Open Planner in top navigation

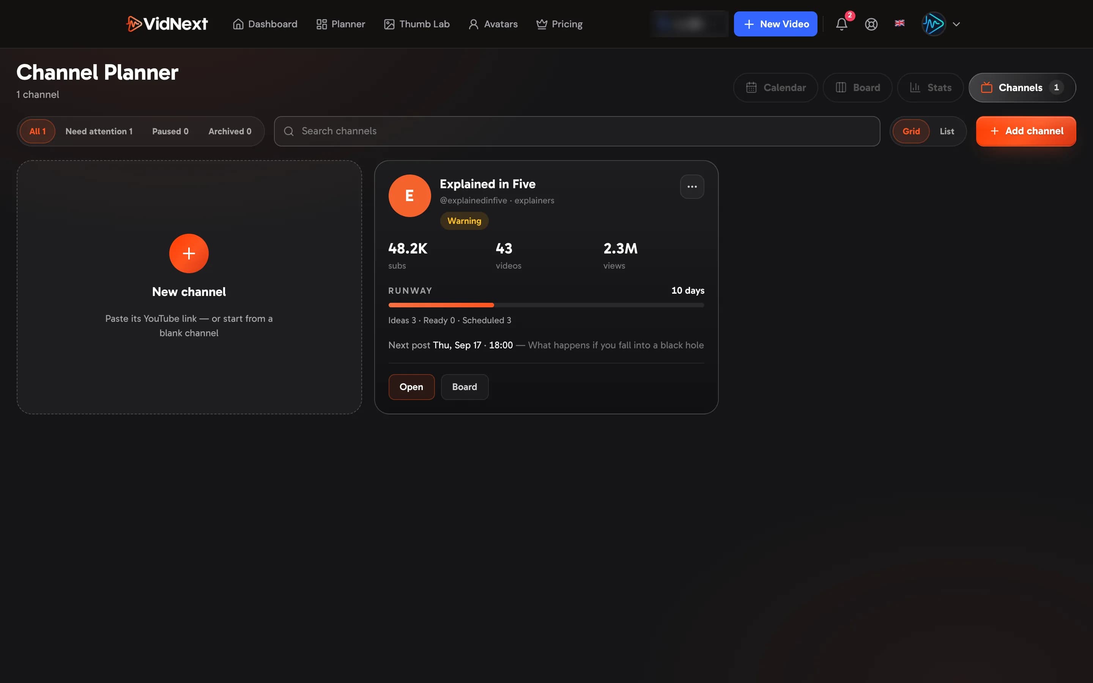(x=340, y=24)
